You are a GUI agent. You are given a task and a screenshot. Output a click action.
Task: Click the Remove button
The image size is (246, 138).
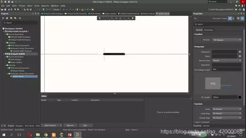(x=70, y=125)
